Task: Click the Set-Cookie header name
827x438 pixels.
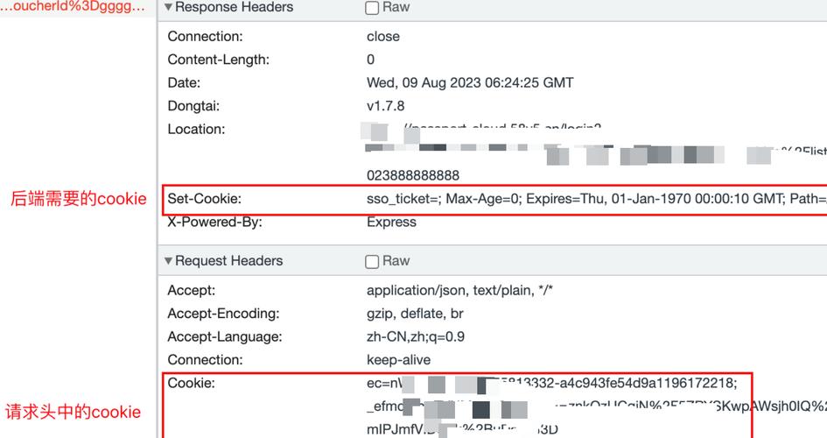Action: pyautogui.click(x=204, y=199)
